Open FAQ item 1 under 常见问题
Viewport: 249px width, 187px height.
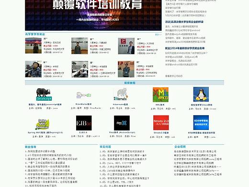122,152
